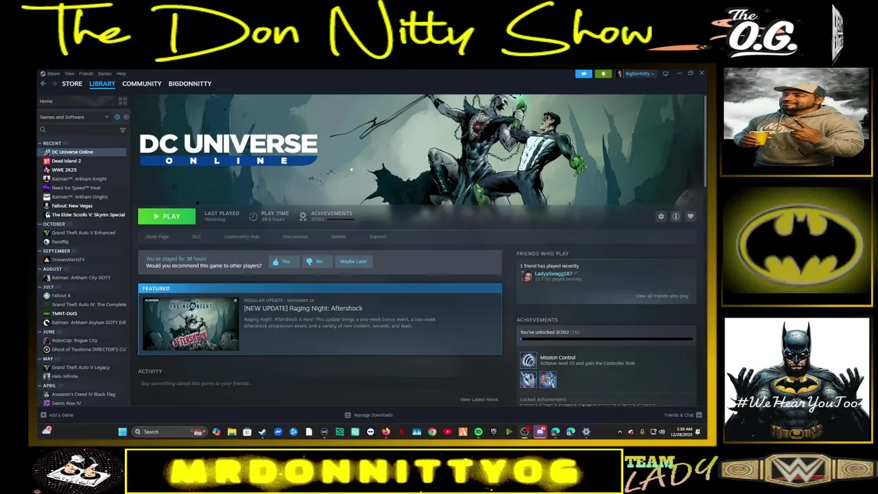
Task: Open the green notifications bell
Action: (x=603, y=73)
